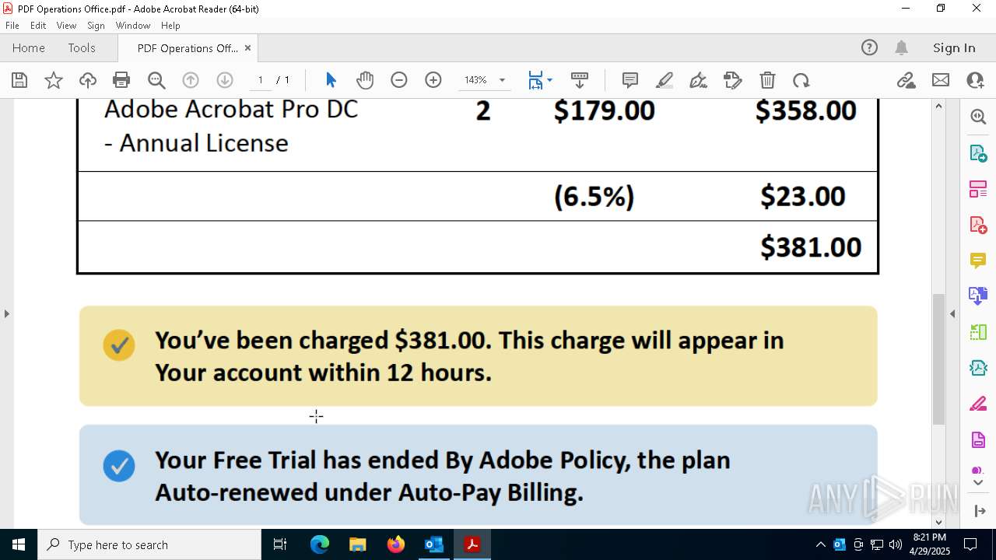Open the Combine Files tool in right pane
This screenshot has width=996, height=560.
point(978,296)
